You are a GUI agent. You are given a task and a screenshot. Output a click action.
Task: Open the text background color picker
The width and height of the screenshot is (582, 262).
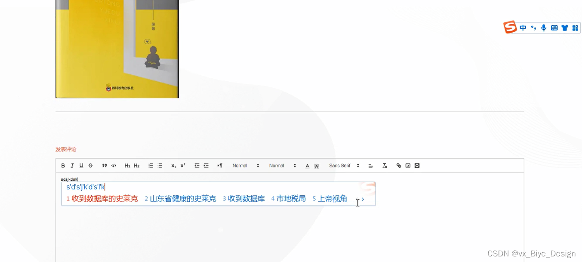point(317,166)
